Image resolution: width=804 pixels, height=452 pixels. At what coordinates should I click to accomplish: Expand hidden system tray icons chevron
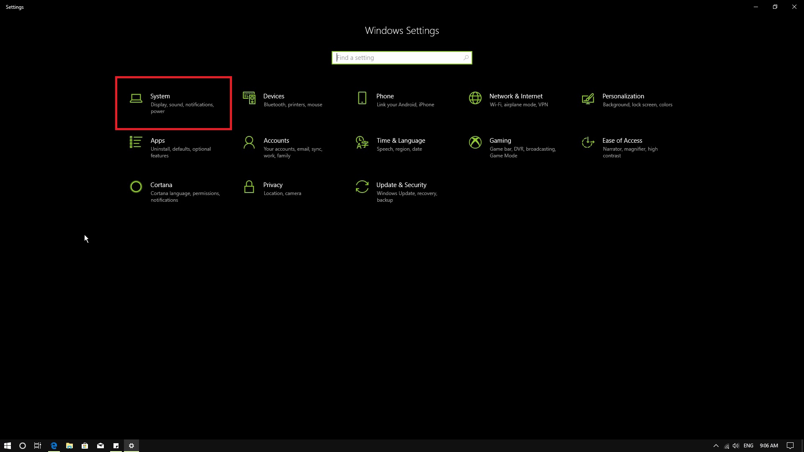click(716, 446)
